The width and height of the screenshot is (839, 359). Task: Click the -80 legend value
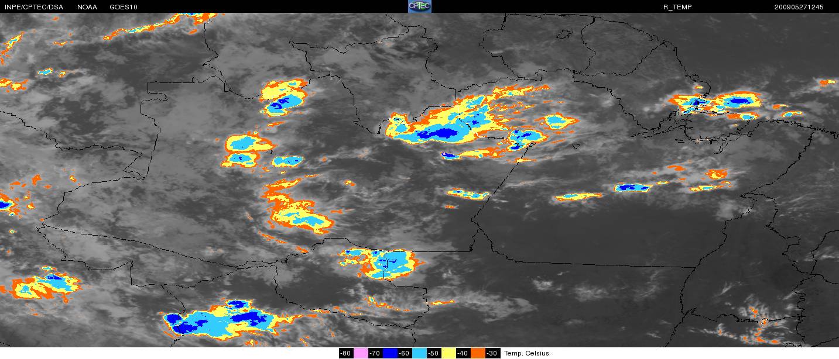click(346, 353)
